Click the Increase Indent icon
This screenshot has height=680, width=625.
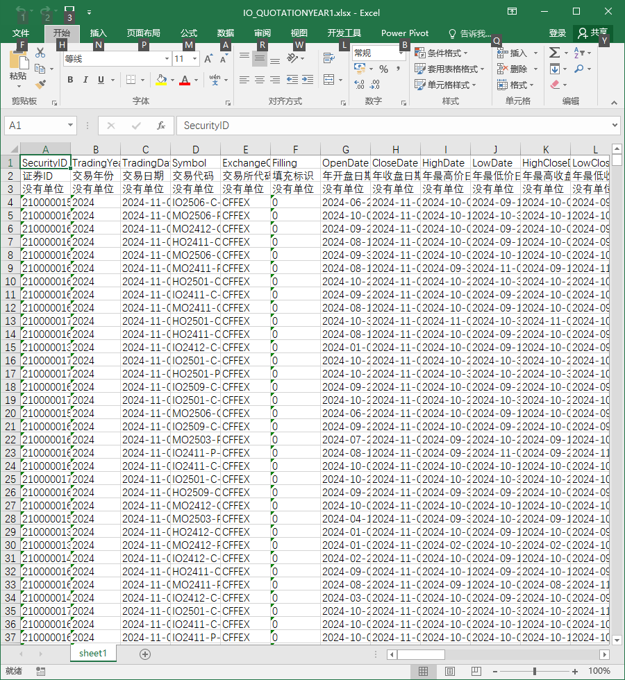[x=308, y=80]
